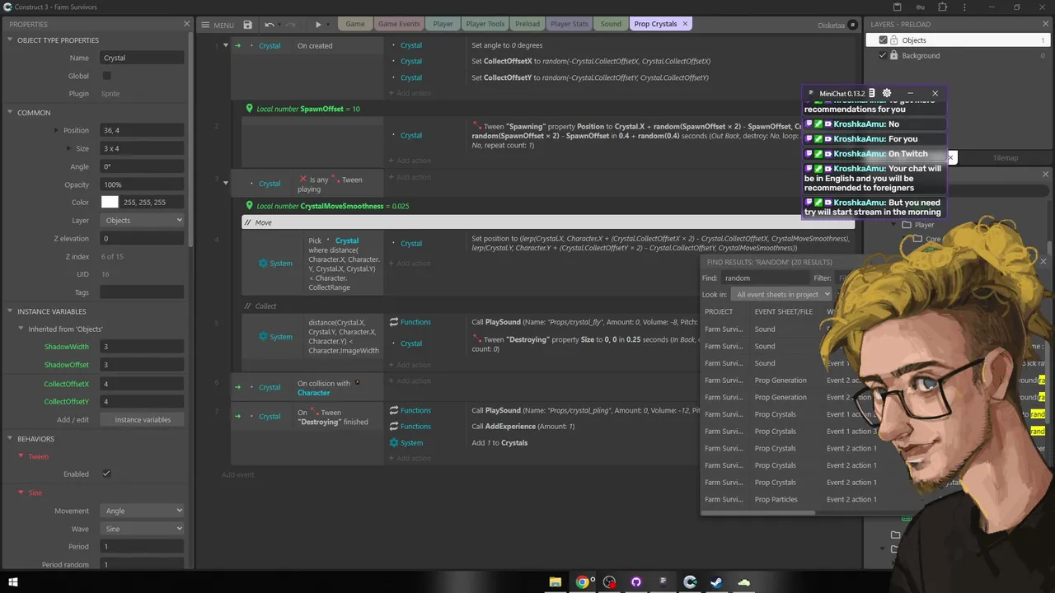Switch to the Sound tab
Viewport: 1055px width, 593px height.
pos(611,24)
